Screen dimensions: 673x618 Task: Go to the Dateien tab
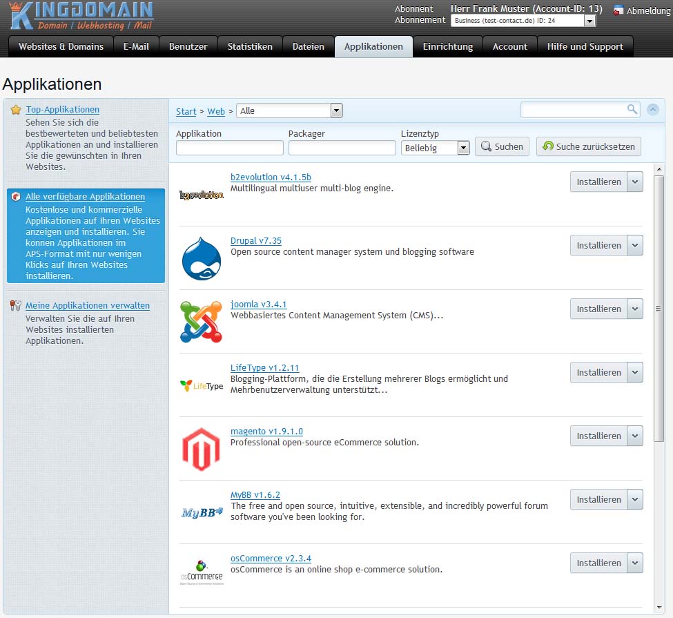[x=308, y=46]
